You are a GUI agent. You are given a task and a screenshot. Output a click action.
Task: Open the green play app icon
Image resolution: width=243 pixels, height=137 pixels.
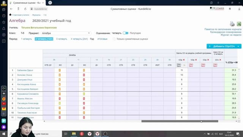point(4,121)
